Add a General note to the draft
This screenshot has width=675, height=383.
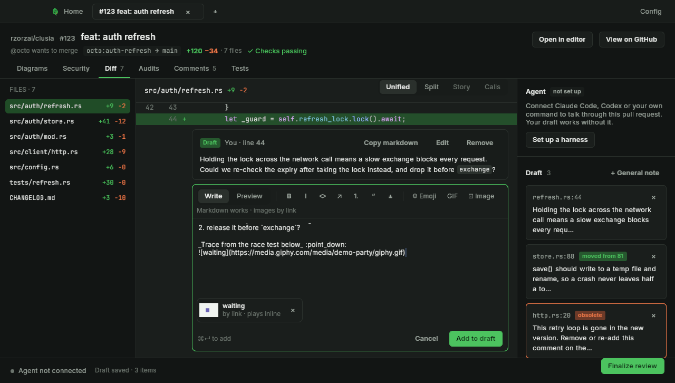[x=635, y=173]
